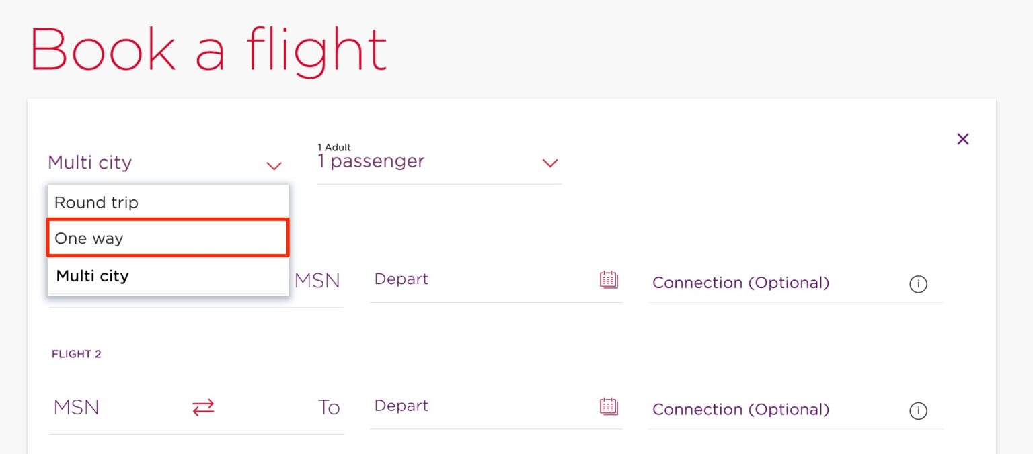This screenshot has width=1033, height=454.
Task: Click the 'To' destination field for Flight 2
Action: [x=329, y=407]
